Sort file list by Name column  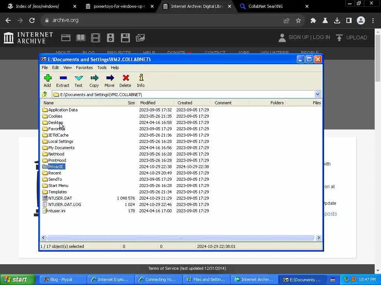coord(70,103)
